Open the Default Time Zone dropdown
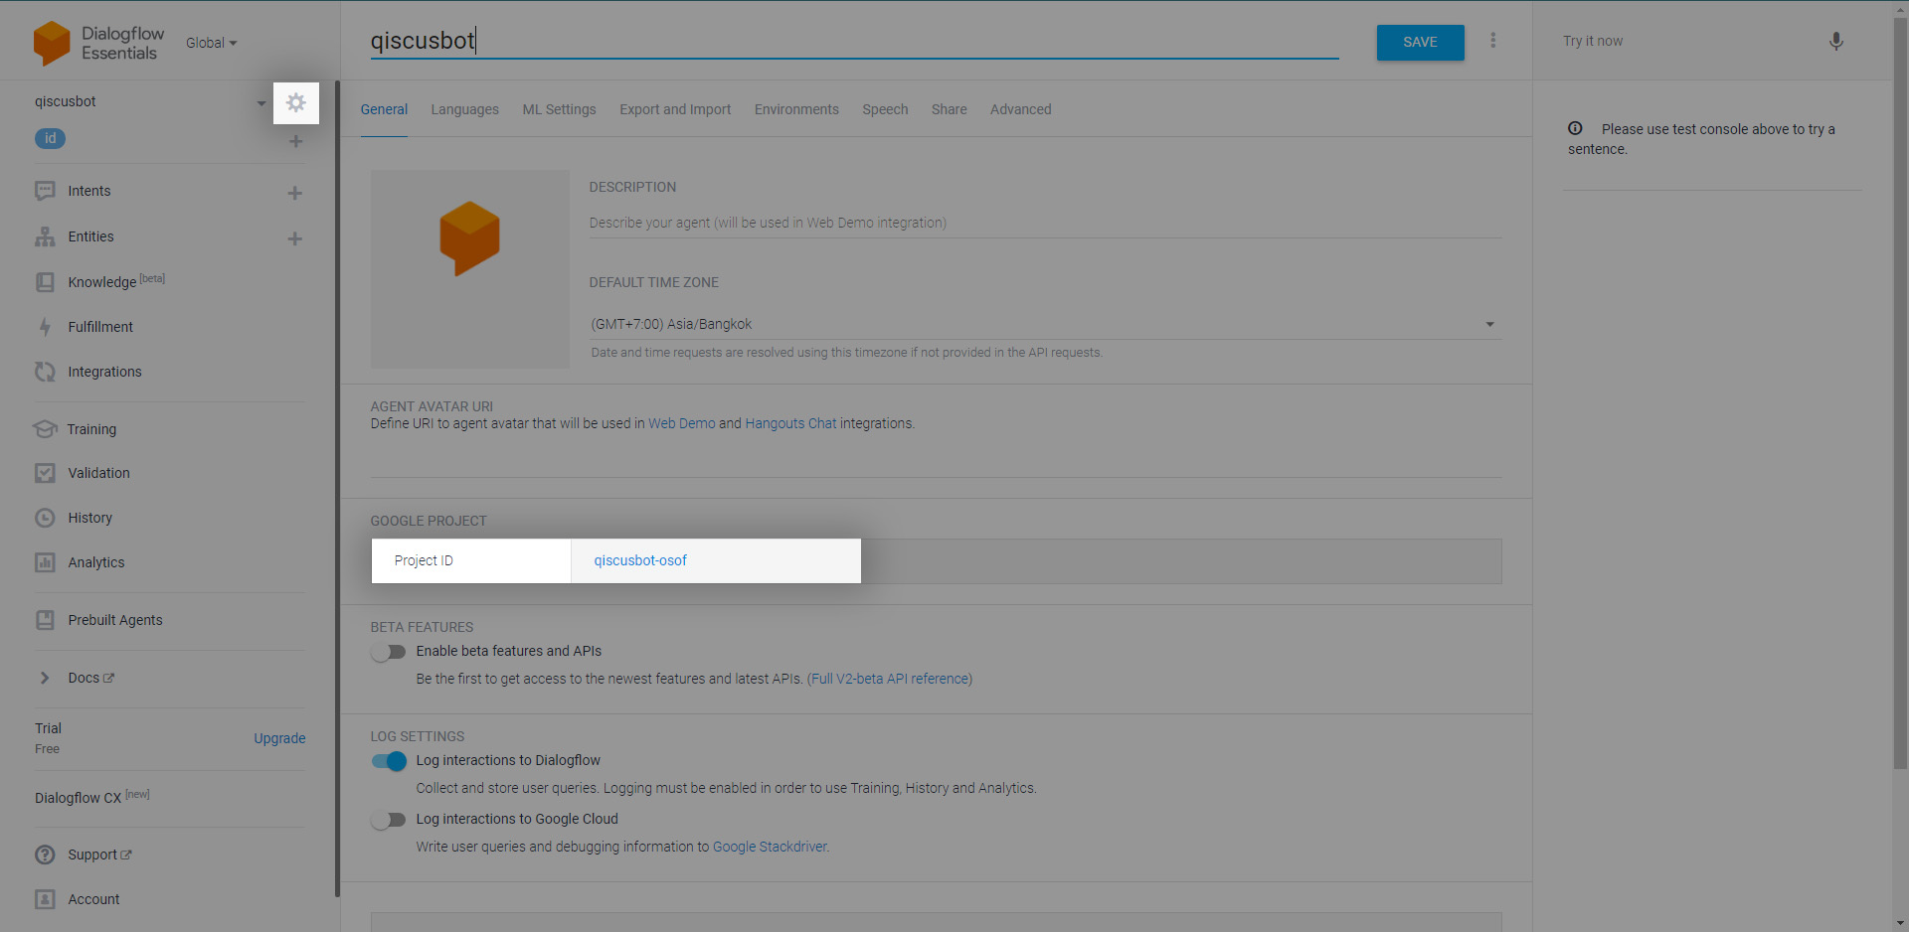The image size is (1909, 932). coord(1488,323)
